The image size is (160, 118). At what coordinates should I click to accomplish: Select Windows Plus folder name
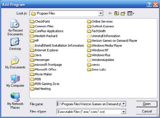coord(101,55)
